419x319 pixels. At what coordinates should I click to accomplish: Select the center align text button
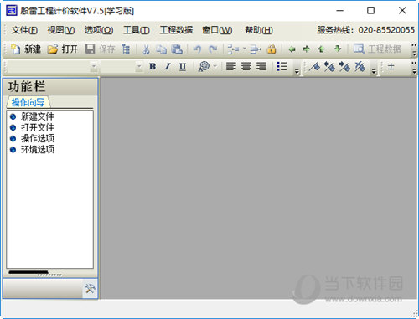pos(246,66)
